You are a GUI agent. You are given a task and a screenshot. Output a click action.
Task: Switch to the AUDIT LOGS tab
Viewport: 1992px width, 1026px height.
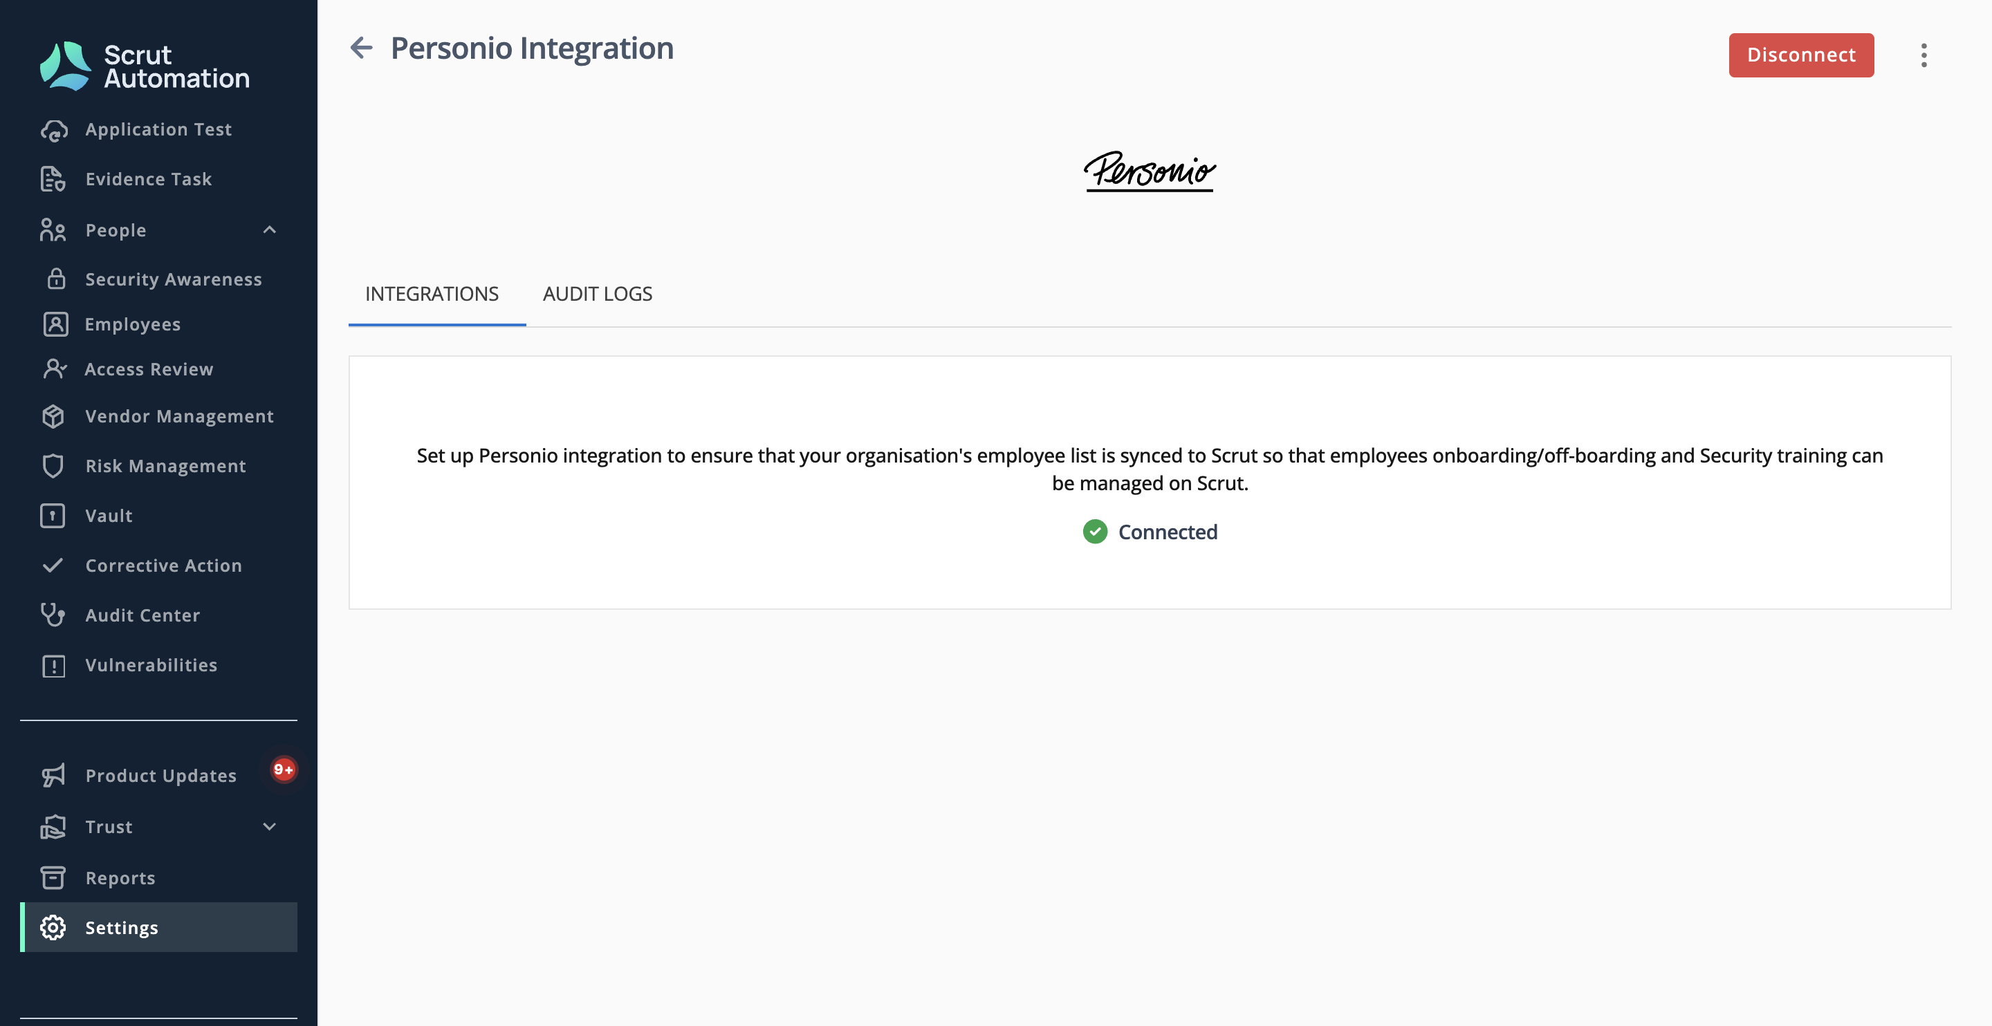click(597, 294)
